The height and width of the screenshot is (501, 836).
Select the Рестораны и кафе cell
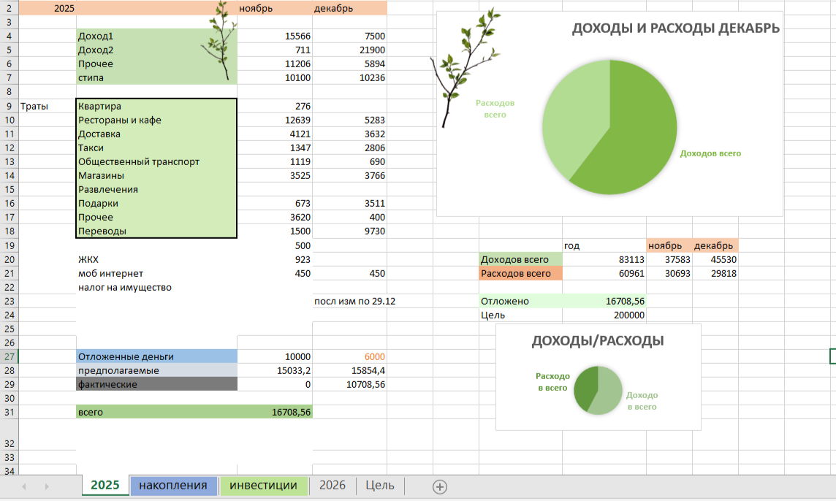pos(156,120)
